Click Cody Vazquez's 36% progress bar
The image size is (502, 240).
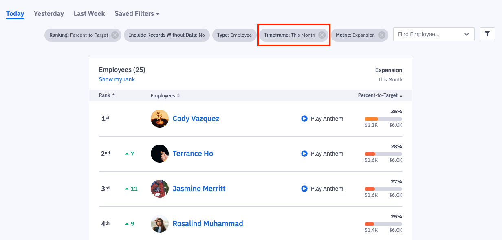(x=383, y=119)
